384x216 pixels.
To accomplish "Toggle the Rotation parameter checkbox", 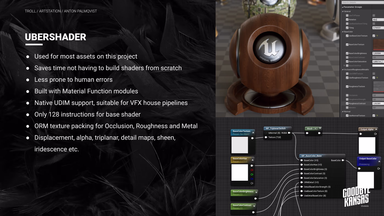I will click(x=347, y=20).
